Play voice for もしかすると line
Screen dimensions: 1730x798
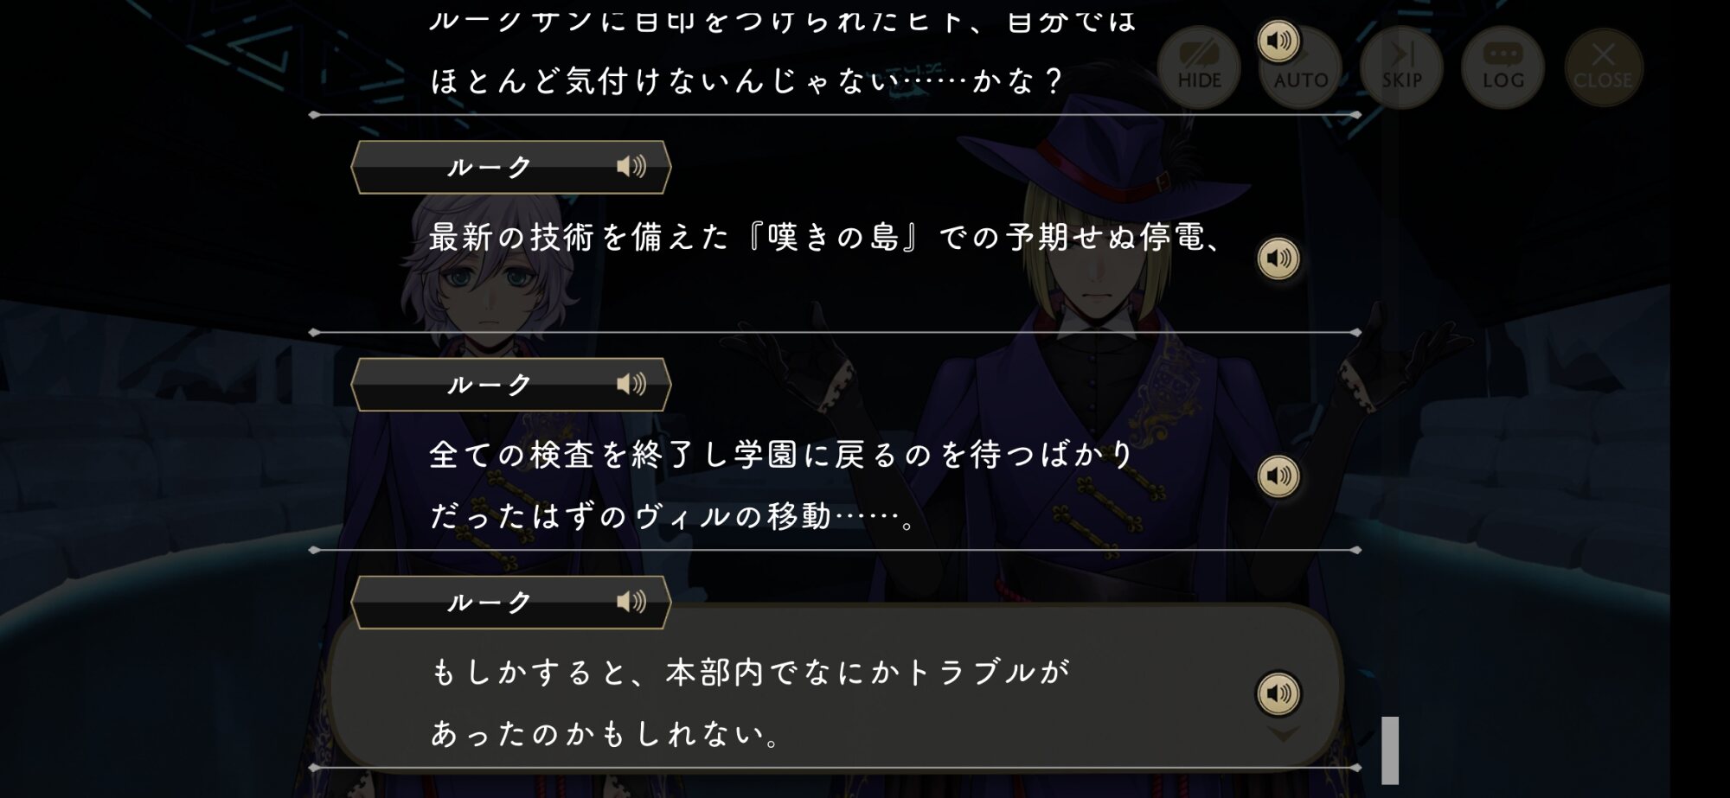point(1278,693)
